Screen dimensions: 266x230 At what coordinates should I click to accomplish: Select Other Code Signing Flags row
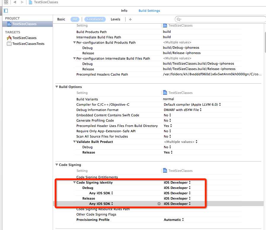pyautogui.click(x=158, y=214)
